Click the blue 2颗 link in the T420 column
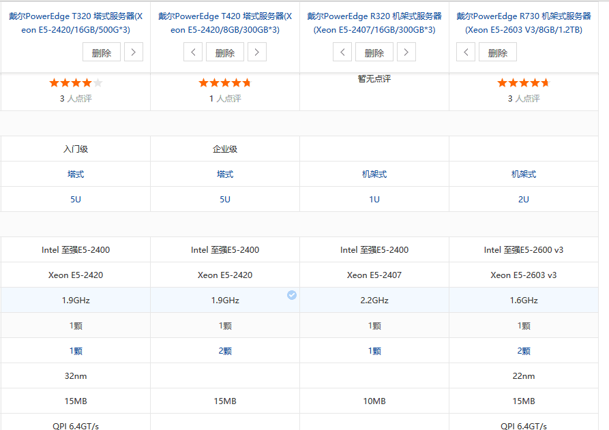The width and height of the screenshot is (609, 430). click(x=225, y=351)
